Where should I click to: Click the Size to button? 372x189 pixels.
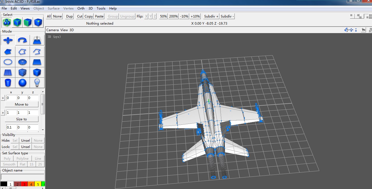(21, 119)
